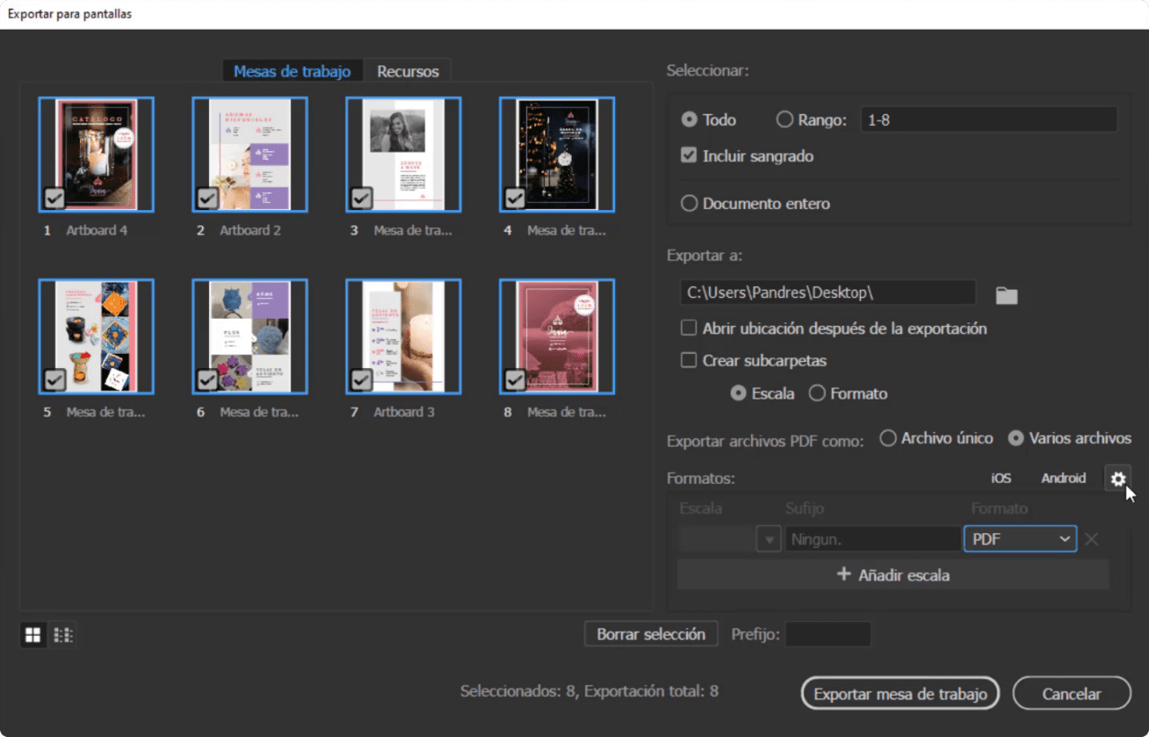Enable Abrir ubicación después de la exportación

pos(689,329)
